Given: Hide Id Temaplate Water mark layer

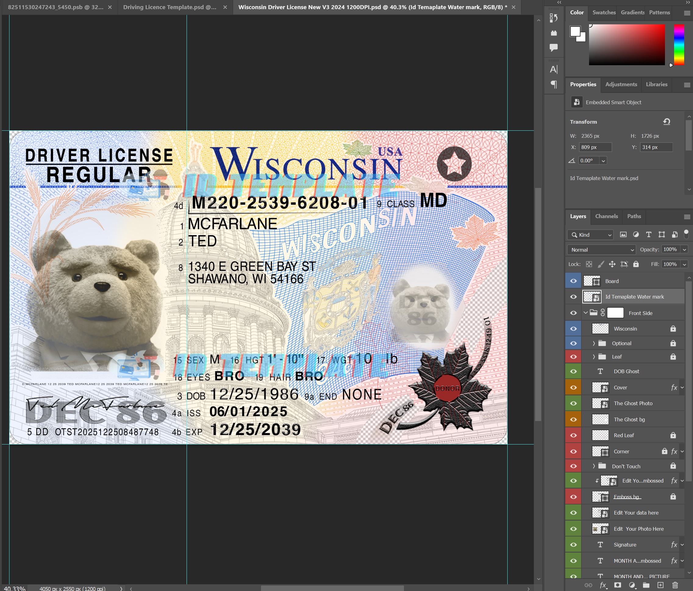Looking at the screenshot, I should tap(573, 297).
